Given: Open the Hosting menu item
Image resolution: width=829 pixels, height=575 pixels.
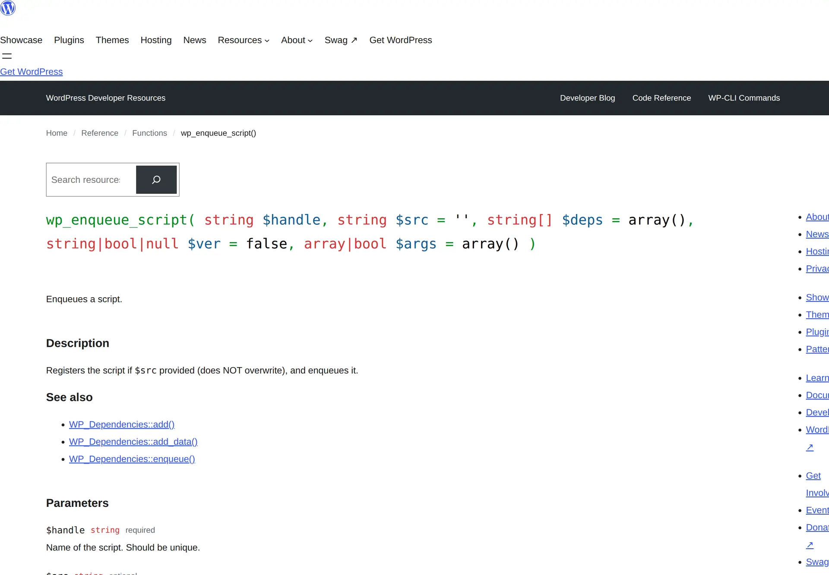Looking at the screenshot, I should pos(156,40).
